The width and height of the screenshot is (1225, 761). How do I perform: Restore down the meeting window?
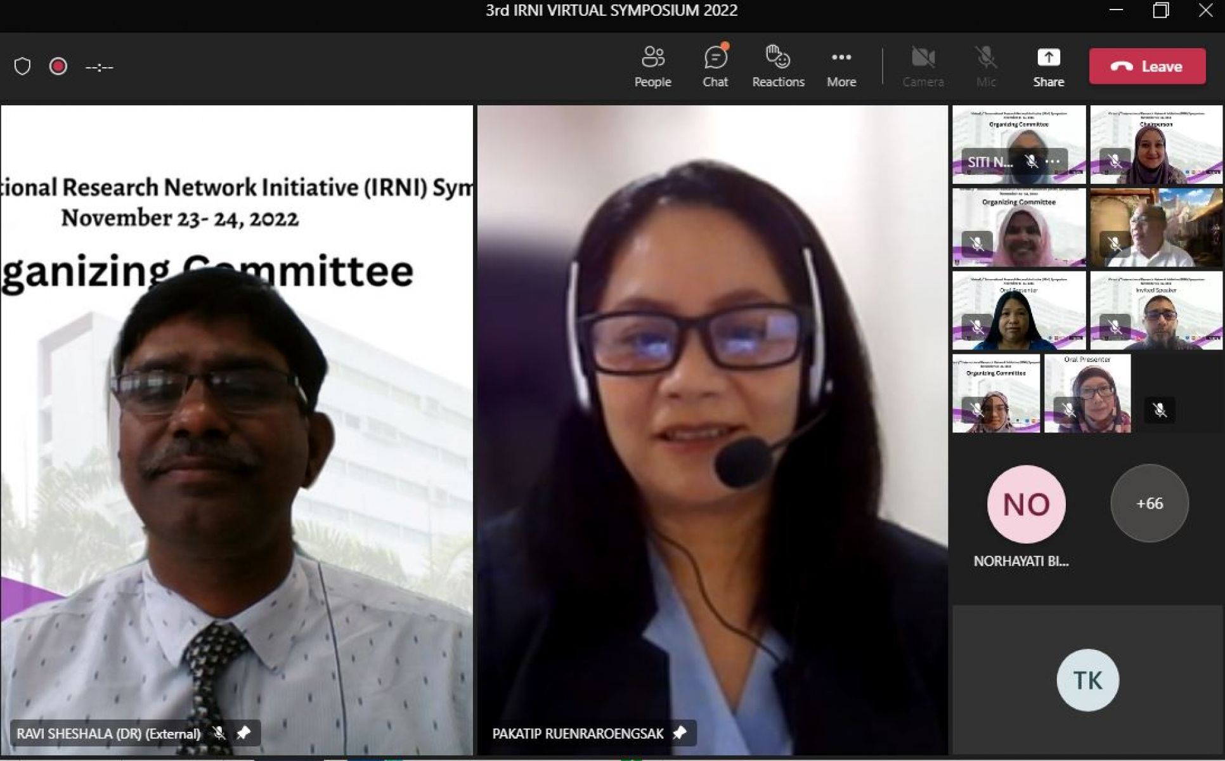point(1160,10)
